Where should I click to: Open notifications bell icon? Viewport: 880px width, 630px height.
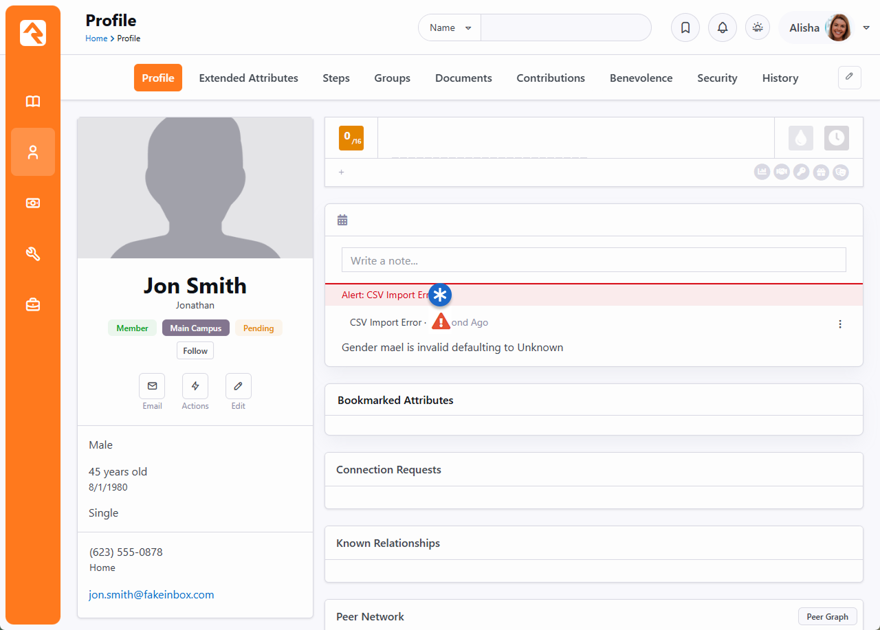tap(722, 28)
